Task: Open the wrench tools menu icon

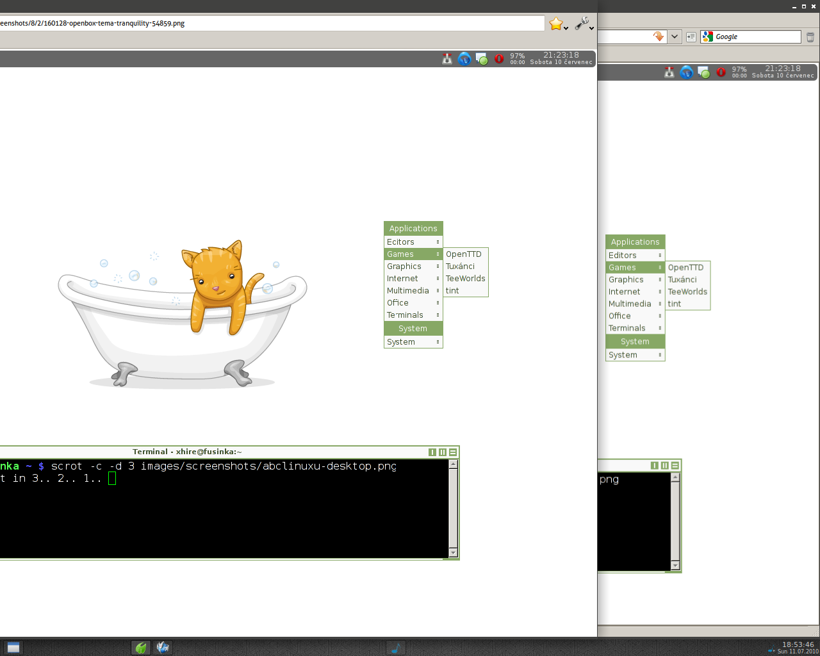Action: (x=582, y=24)
